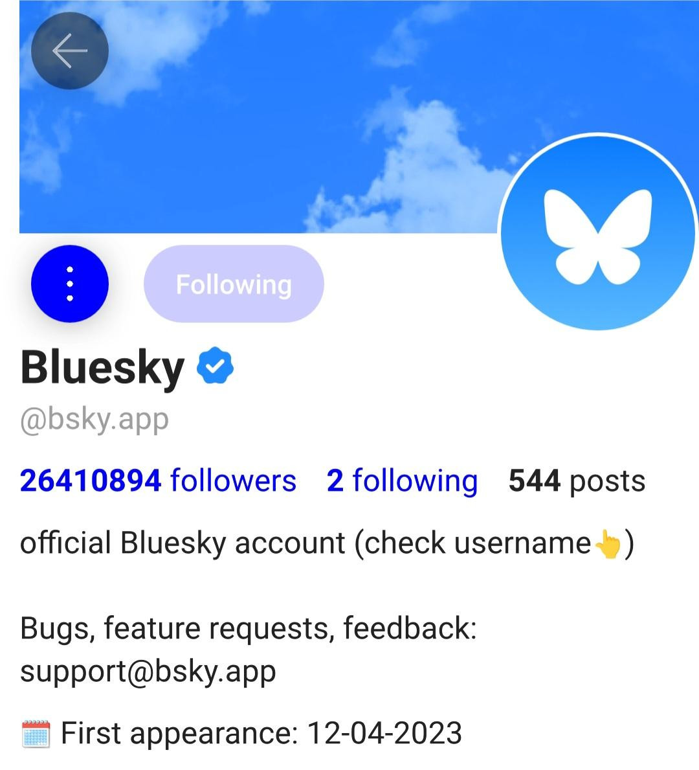Select the 'official Bluesky account' bio text
The width and height of the screenshot is (699, 770).
click(x=183, y=543)
